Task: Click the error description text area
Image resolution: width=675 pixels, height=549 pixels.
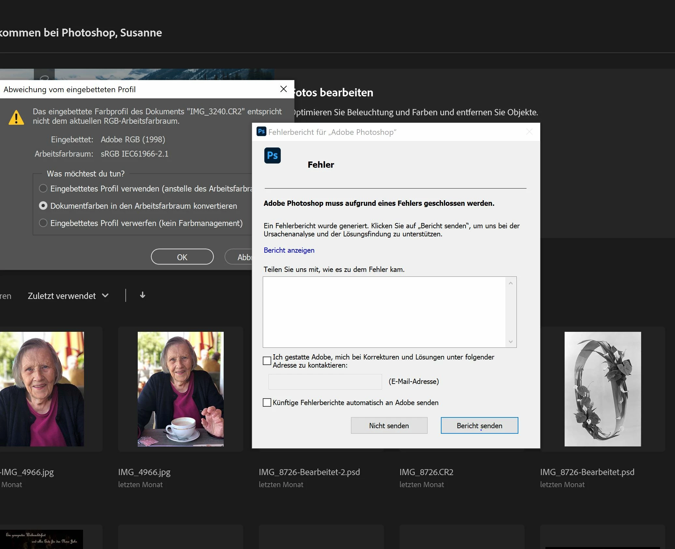Action: point(384,312)
